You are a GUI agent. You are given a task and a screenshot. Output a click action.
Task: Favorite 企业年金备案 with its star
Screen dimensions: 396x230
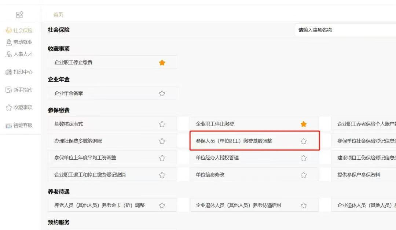click(x=162, y=93)
